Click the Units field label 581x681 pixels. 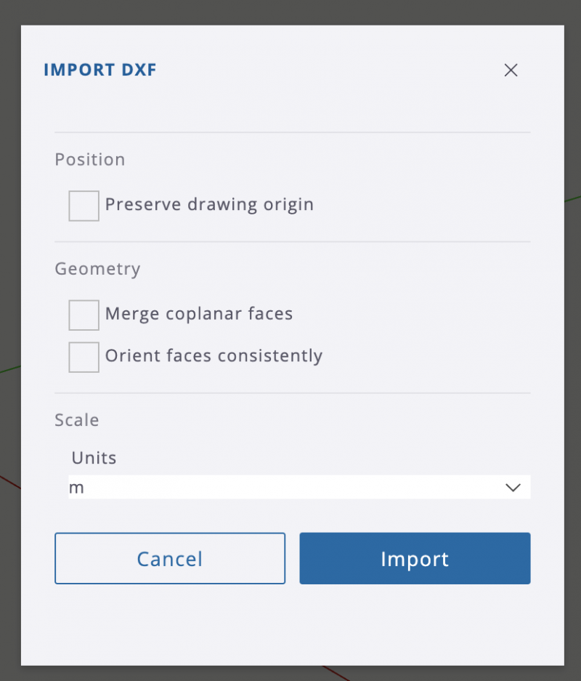point(94,458)
